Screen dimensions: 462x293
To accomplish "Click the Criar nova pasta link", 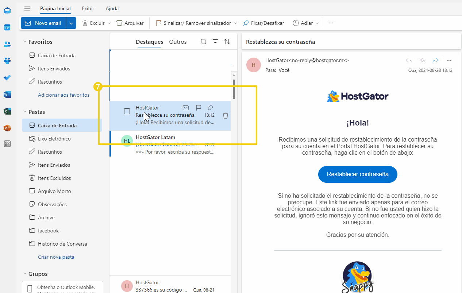I will [x=56, y=257].
